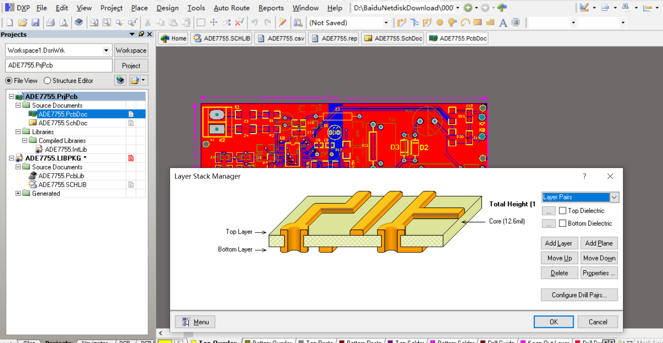Click the Move Up button

pos(559,258)
